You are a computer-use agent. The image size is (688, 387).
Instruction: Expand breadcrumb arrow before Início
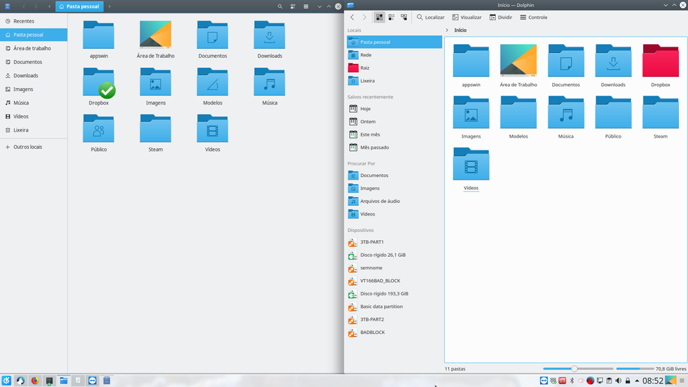point(447,30)
